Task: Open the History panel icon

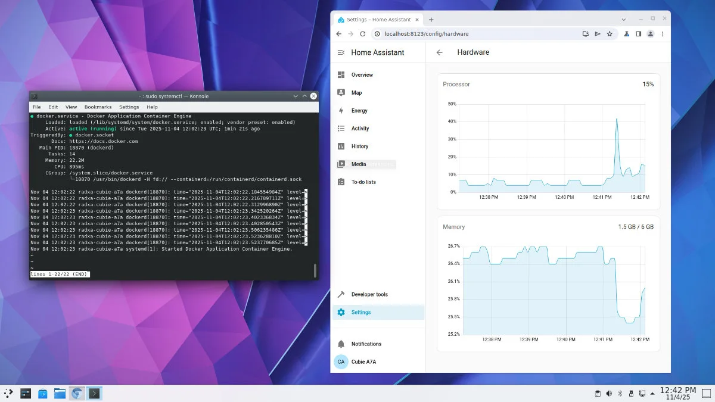Action: pos(341,147)
